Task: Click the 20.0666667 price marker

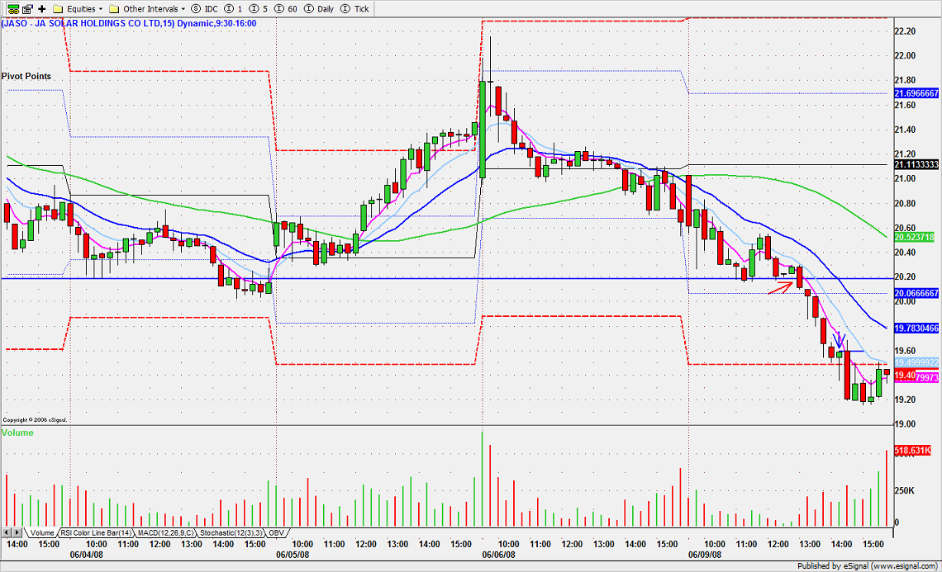Action: pyautogui.click(x=916, y=293)
